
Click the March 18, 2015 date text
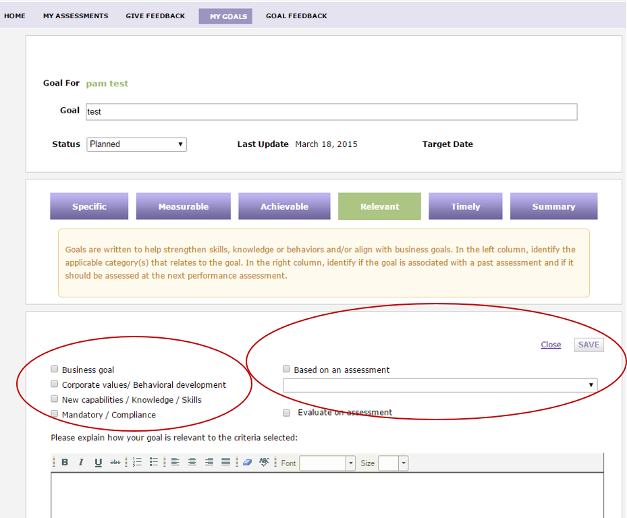[x=326, y=144]
